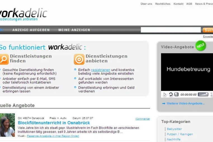Open the Nachhilfe category
213x142 pixels.
[174, 139]
